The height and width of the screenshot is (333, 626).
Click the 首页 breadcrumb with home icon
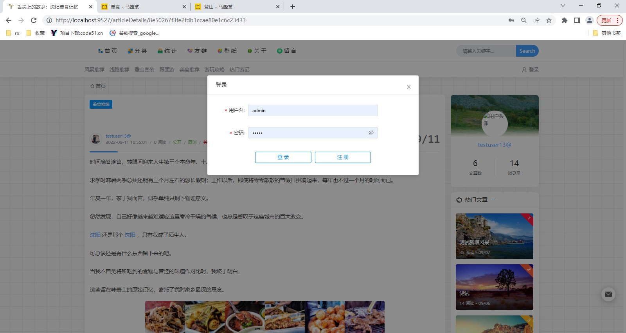tap(98, 86)
